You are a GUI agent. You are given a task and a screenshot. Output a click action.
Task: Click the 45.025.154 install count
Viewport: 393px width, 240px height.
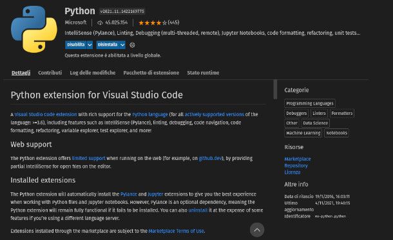(117, 23)
